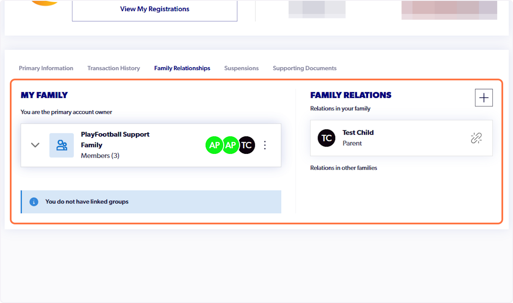
Task: Click the family members group icon
Action: (x=62, y=145)
